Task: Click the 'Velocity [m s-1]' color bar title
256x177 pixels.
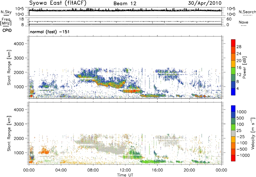Action: pos(253,133)
